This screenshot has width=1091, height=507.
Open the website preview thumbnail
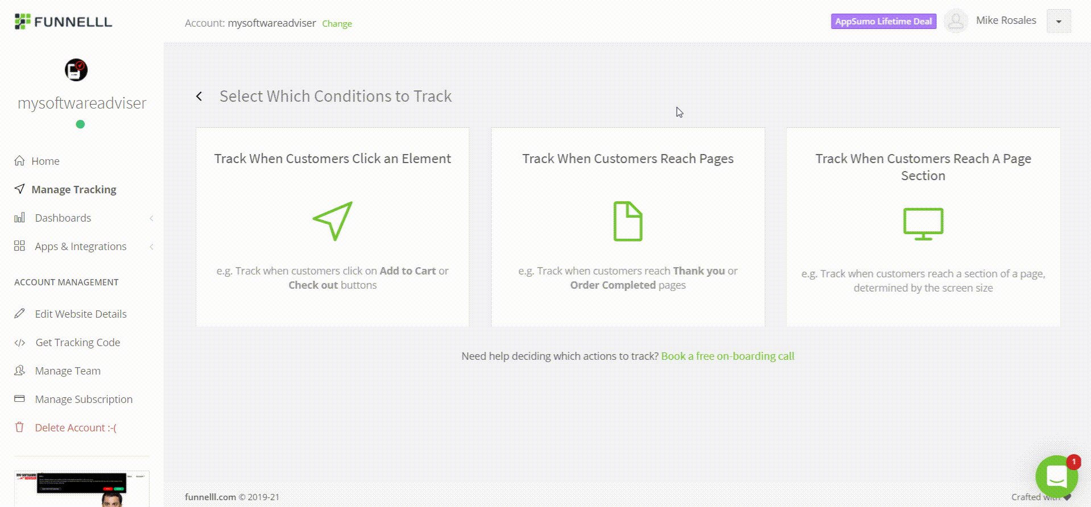tap(82, 489)
